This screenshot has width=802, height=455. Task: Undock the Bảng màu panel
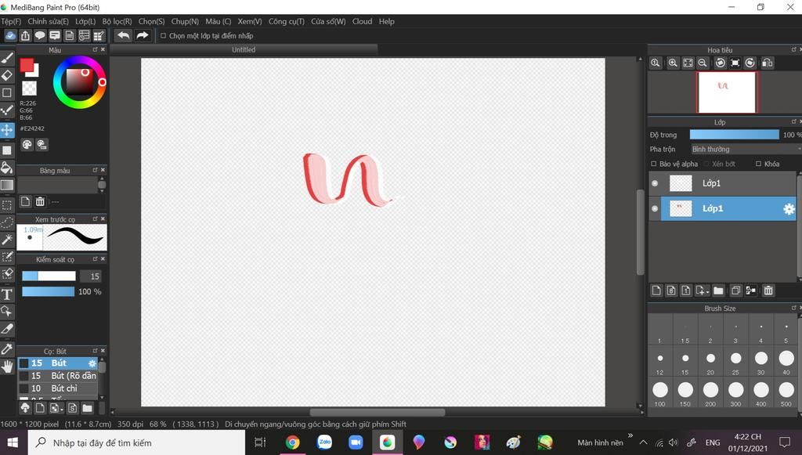[x=95, y=170]
